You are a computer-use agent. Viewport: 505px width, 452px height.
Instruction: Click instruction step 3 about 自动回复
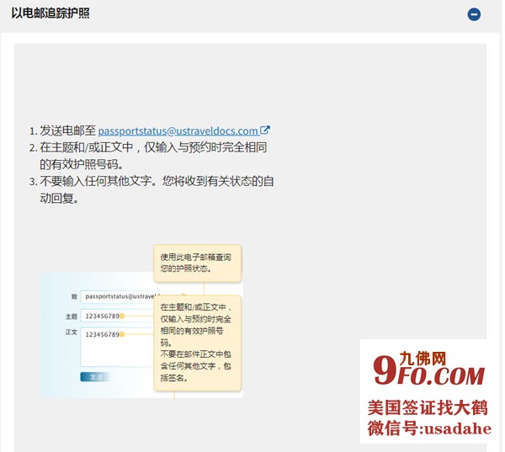coord(151,189)
